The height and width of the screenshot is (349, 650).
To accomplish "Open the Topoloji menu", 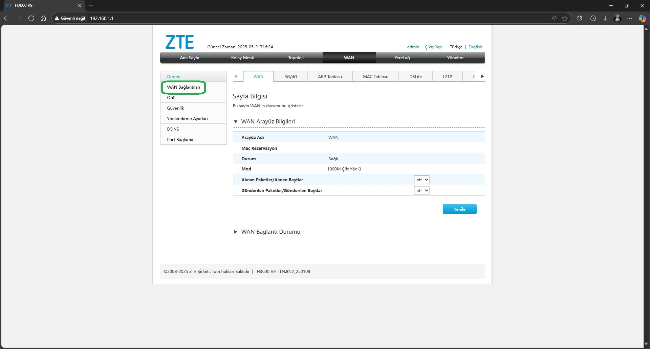I will pos(296,58).
